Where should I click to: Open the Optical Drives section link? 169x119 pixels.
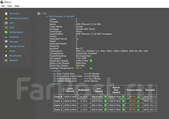click(x=17, y=46)
